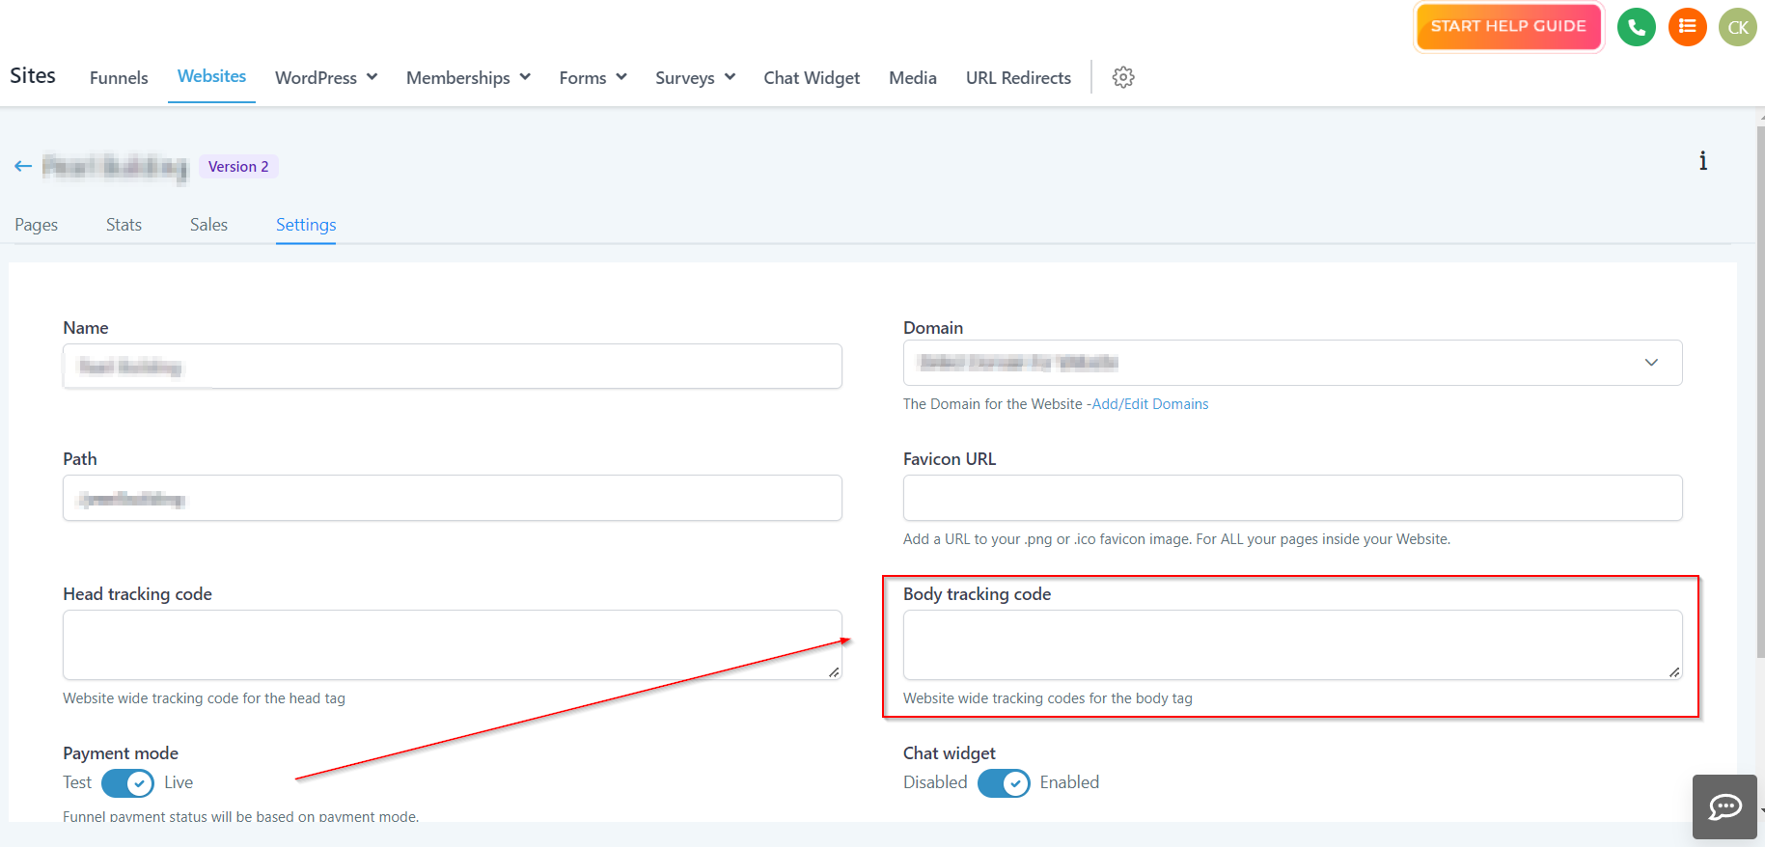Click Start Help Guide button
Image resolution: width=1765 pixels, height=847 pixels.
click(x=1507, y=27)
